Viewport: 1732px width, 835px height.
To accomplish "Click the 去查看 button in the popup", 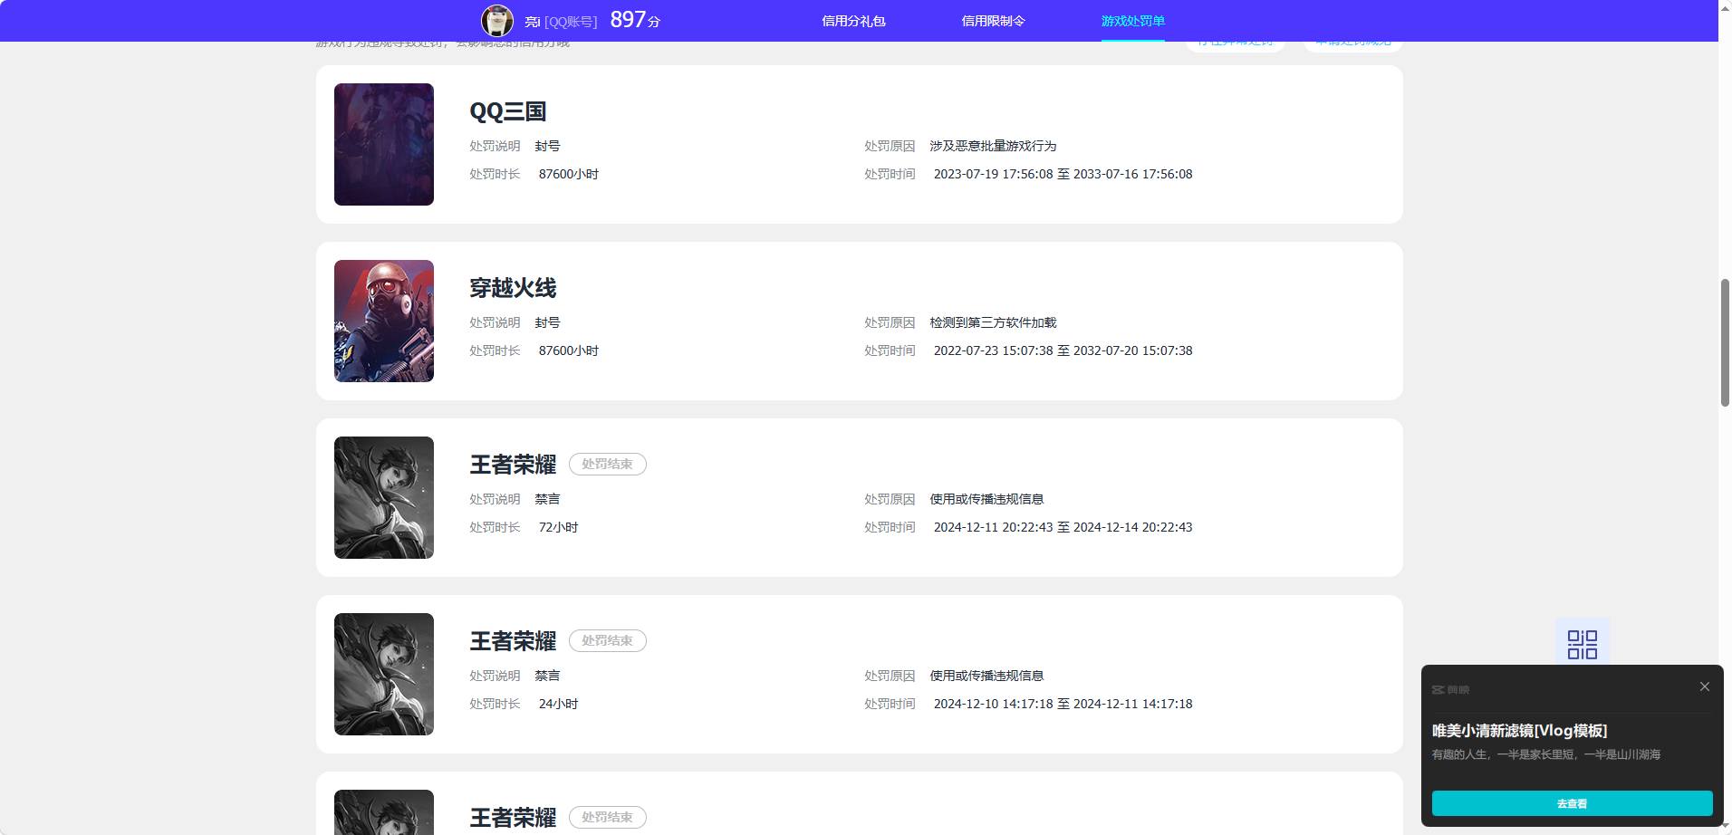I will tap(1572, 803).
